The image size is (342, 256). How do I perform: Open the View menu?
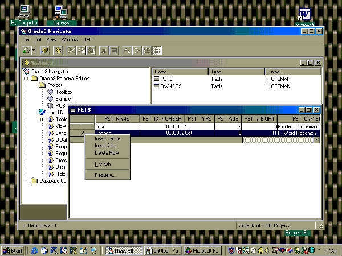51,39
